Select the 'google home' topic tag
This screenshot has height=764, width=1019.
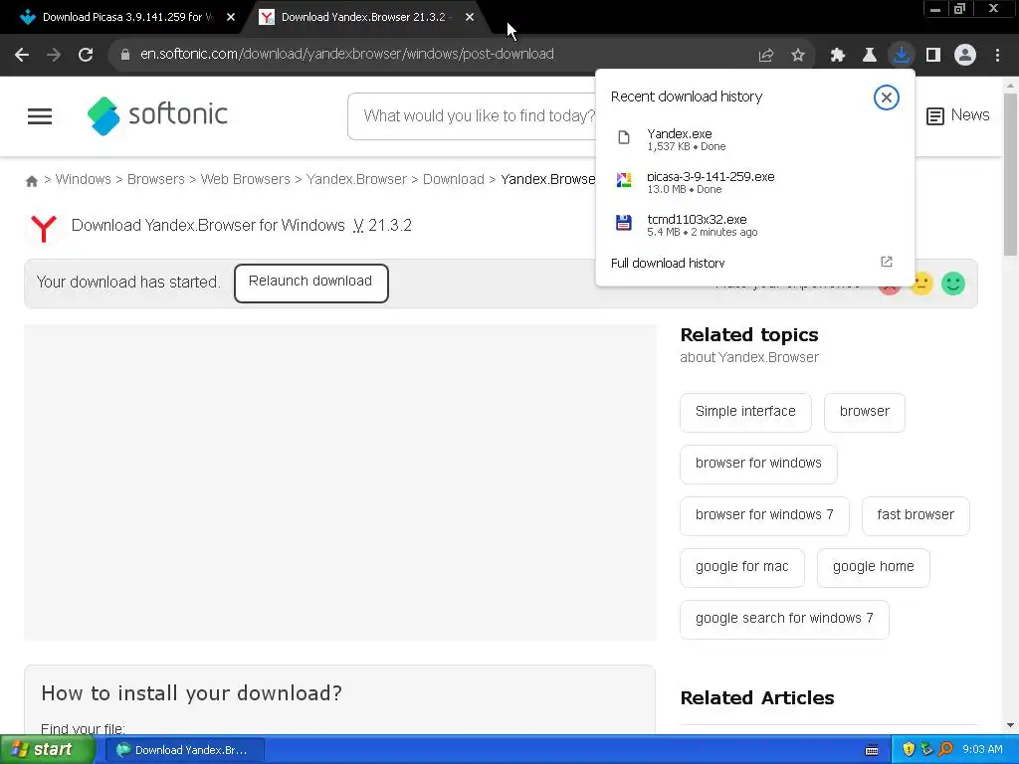click(874, 568)
